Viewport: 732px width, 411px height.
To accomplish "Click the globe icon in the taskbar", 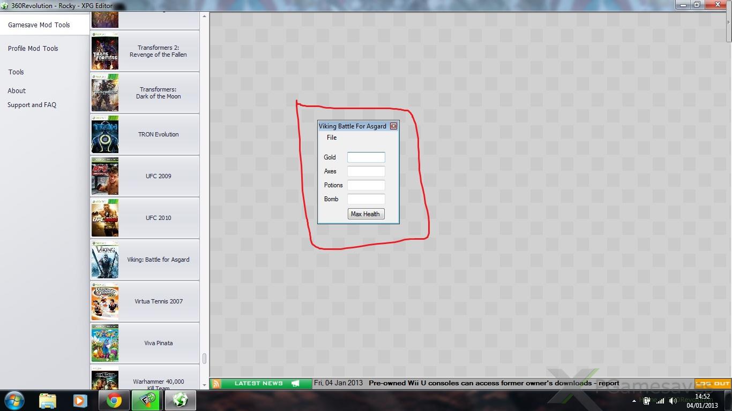I will point(181,400).
